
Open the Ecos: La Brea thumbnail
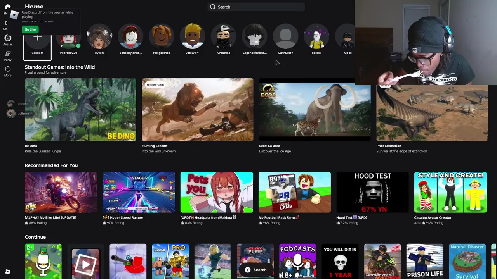tap(315, 110)
